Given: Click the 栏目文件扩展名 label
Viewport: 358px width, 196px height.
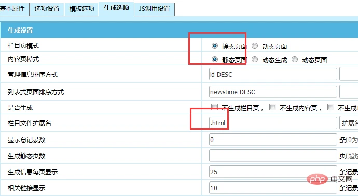Looking at the screenshot, I should [30, 123].
